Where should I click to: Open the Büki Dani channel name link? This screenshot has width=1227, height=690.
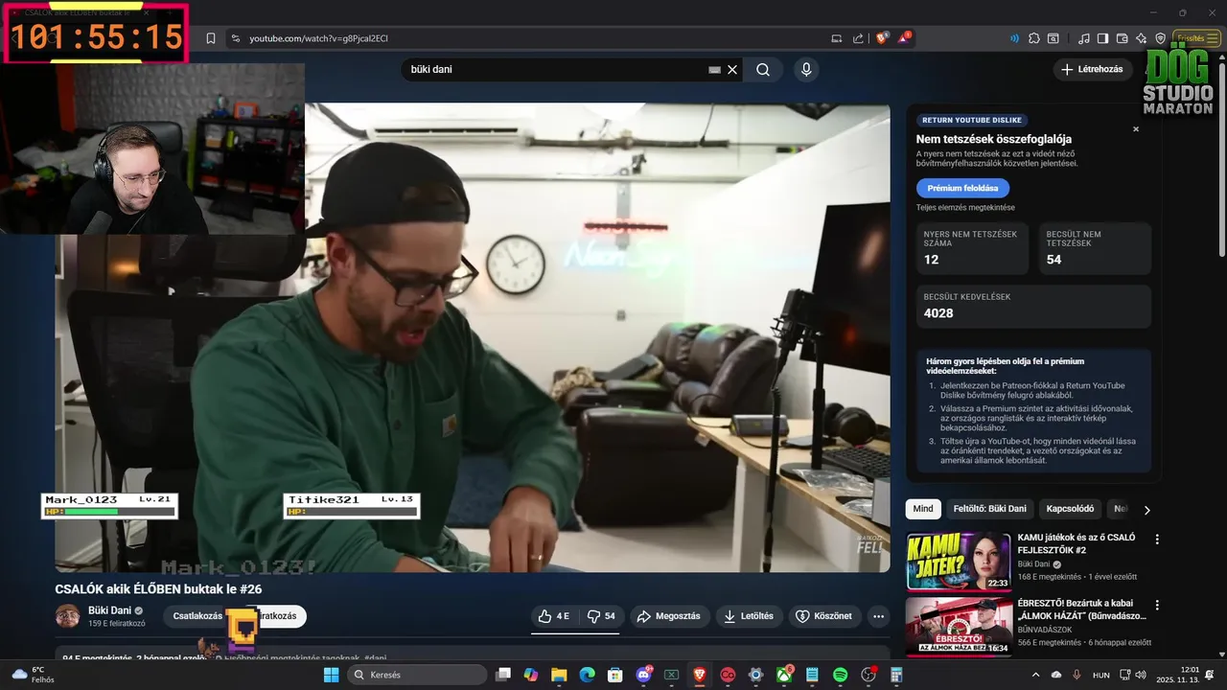(109, 610)
